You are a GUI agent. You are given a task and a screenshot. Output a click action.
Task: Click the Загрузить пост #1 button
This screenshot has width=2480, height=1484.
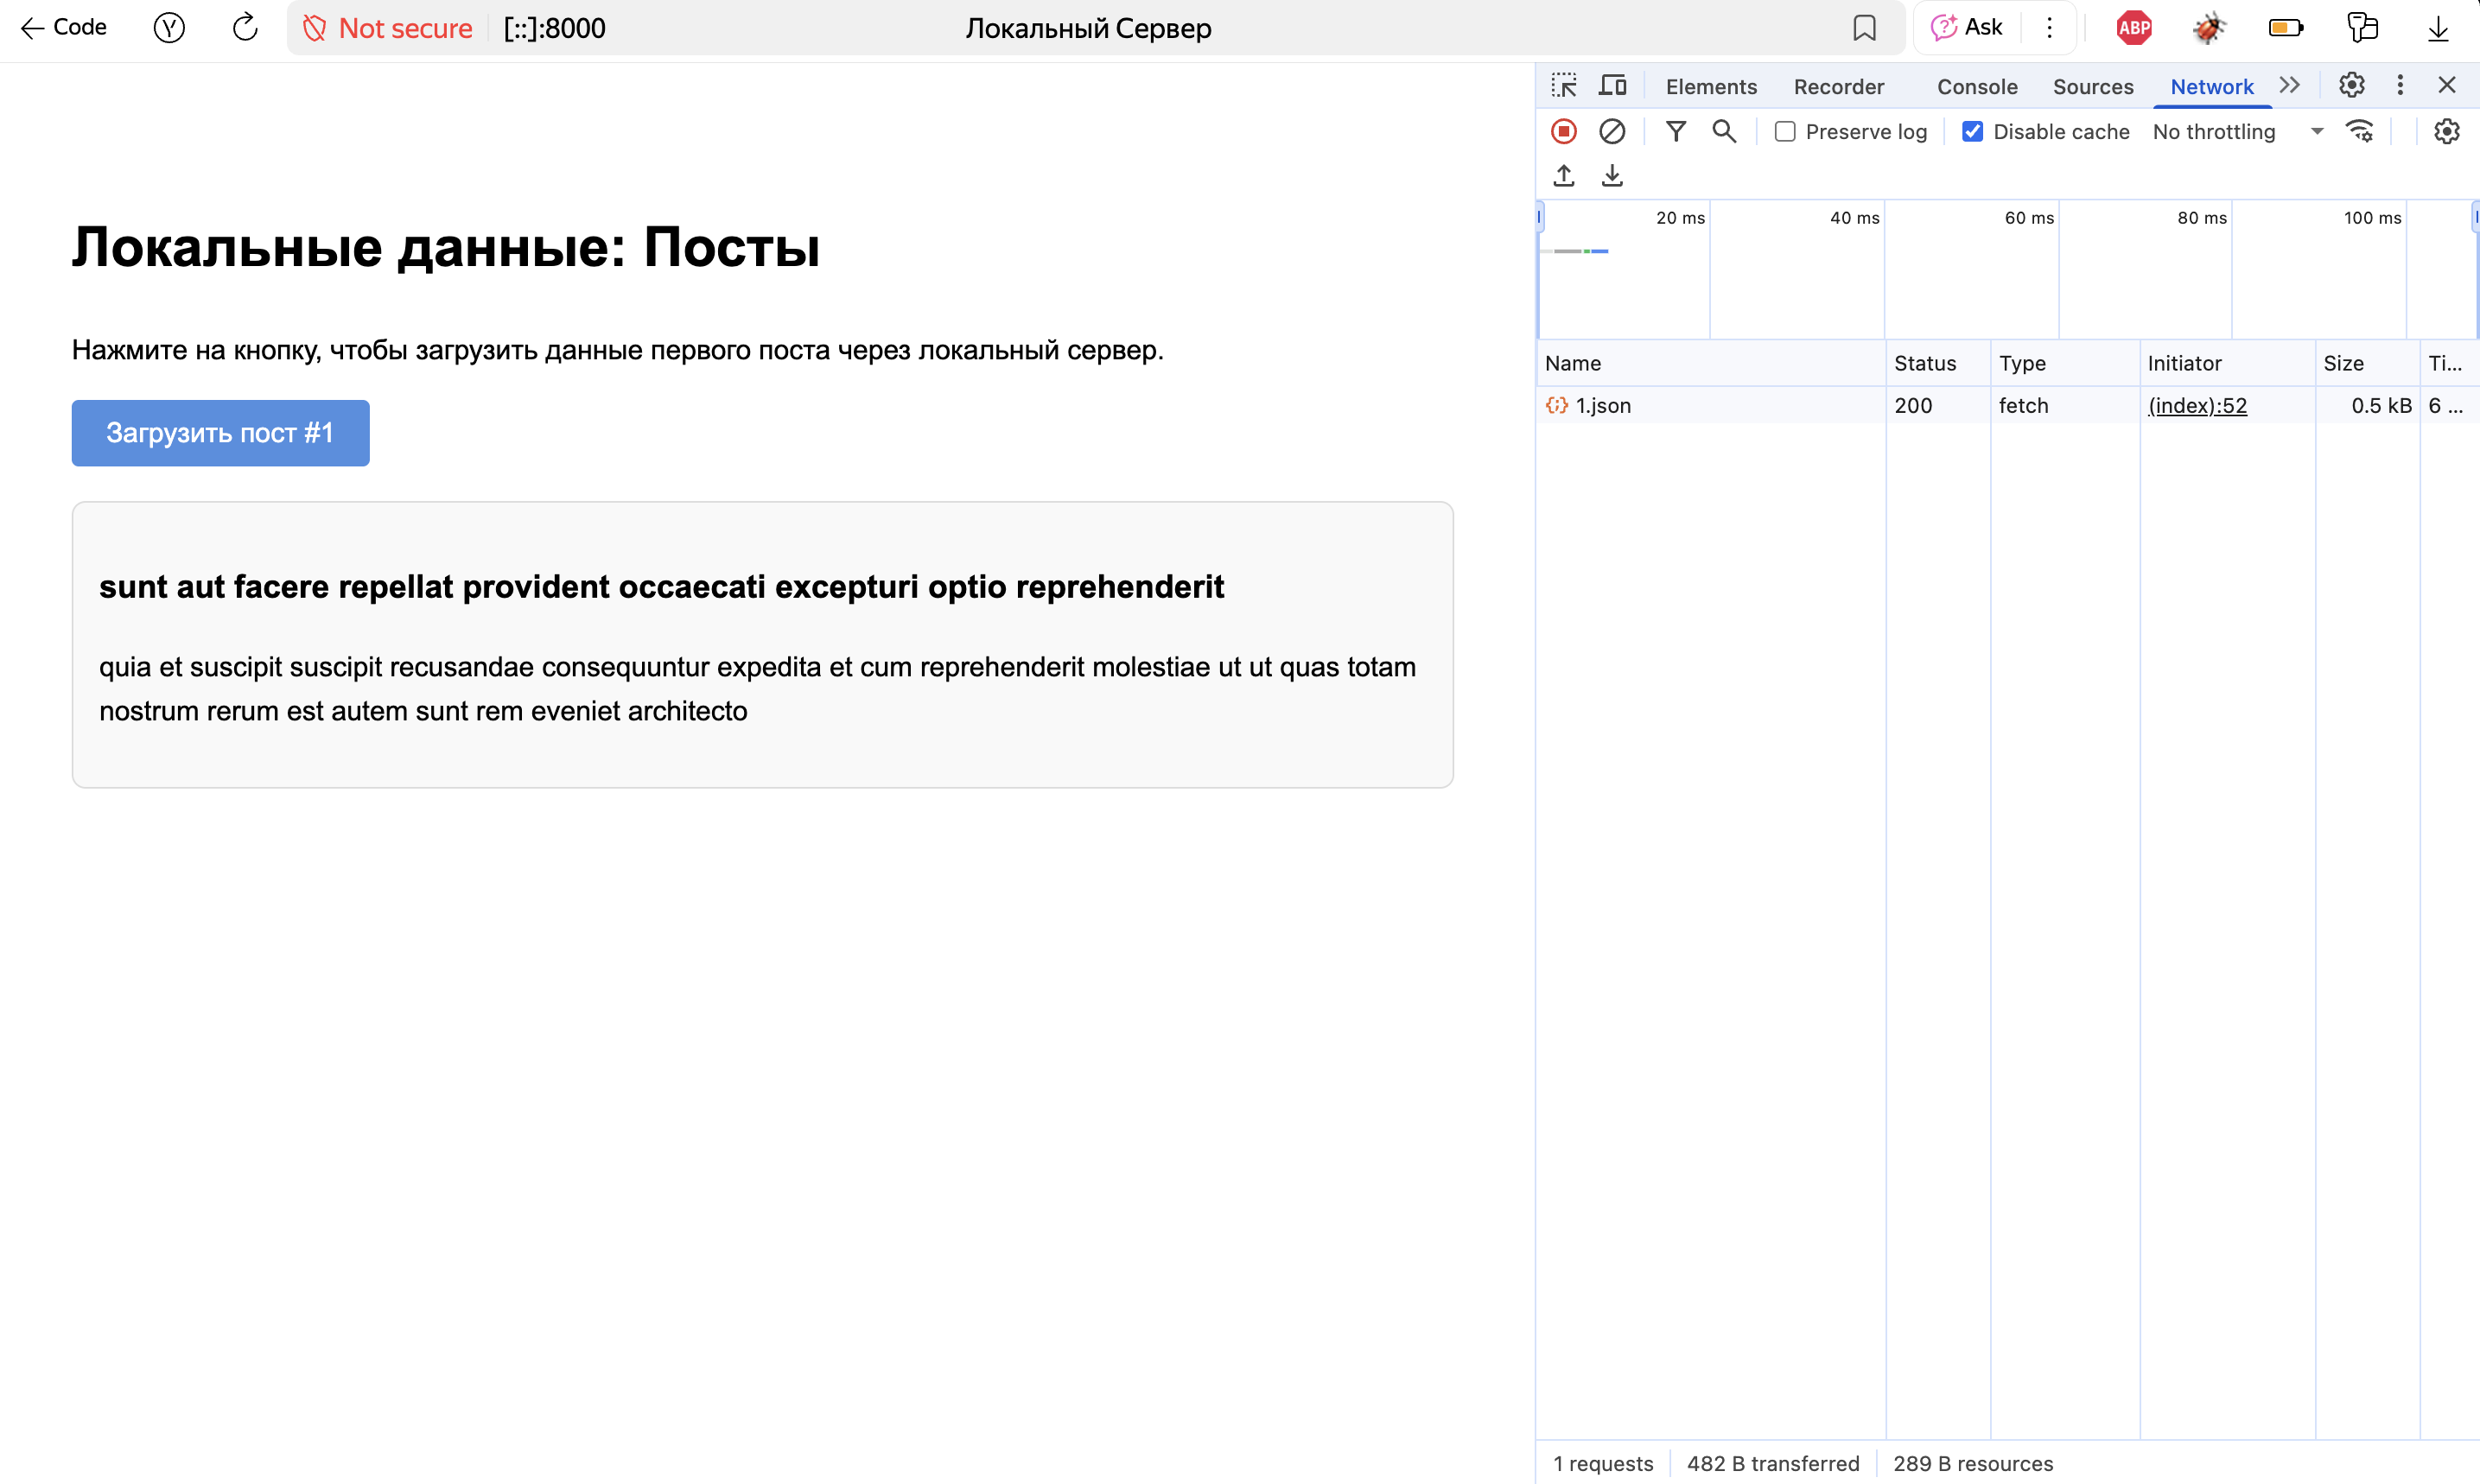[x=220, y=432]
